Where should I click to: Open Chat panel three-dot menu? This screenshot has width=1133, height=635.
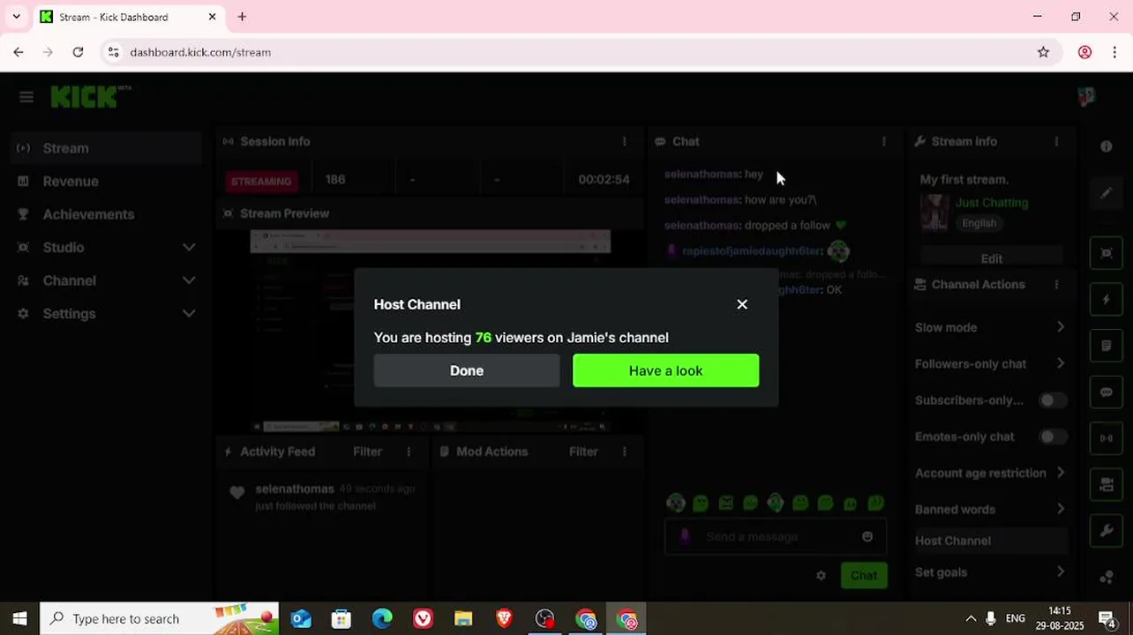tap(883, 141)
